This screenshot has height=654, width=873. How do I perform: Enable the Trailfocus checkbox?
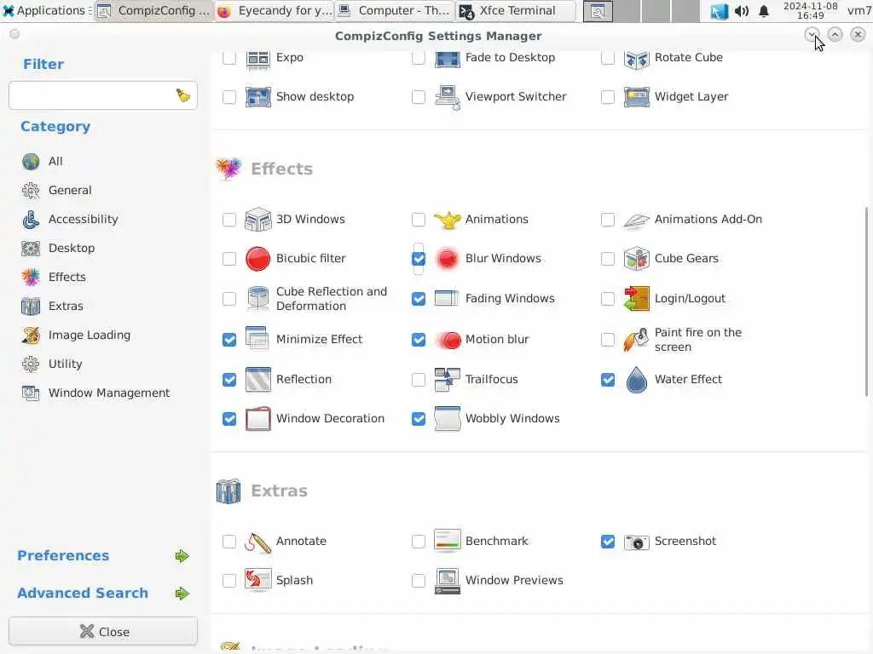point(419,380)
